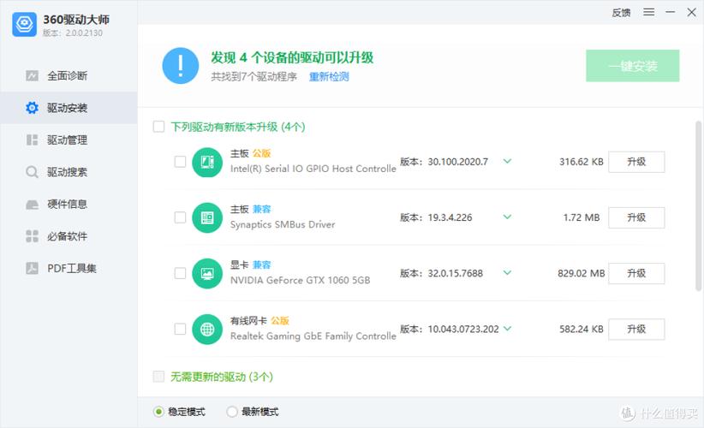Click the 316.62 KB size value
The width and height of the screenshot is (704, 428).
[x=582, y=162]
